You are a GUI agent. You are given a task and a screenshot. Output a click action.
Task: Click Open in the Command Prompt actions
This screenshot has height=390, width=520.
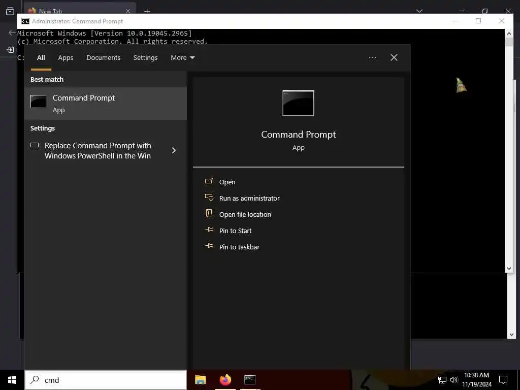pyautogui.click(x=227, y=182)
